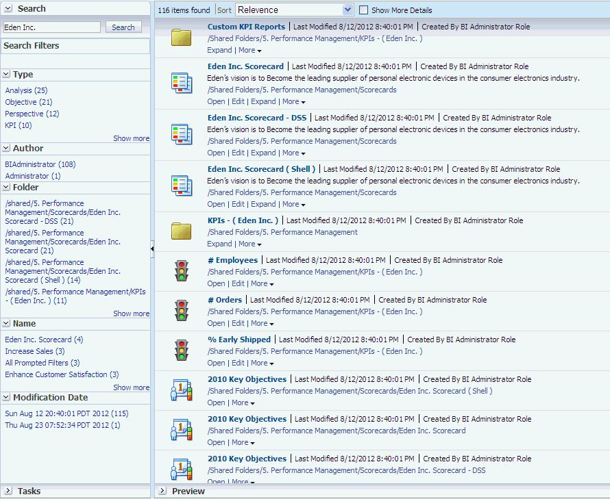This screenshot has height=499, width=610.
Task: Filter by Analysis (25) type
Action: click(26, 90)
